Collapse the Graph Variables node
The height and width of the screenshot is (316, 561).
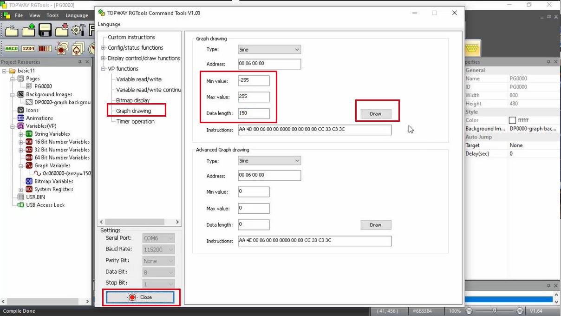pyautogui.click(x=21, y=165)
